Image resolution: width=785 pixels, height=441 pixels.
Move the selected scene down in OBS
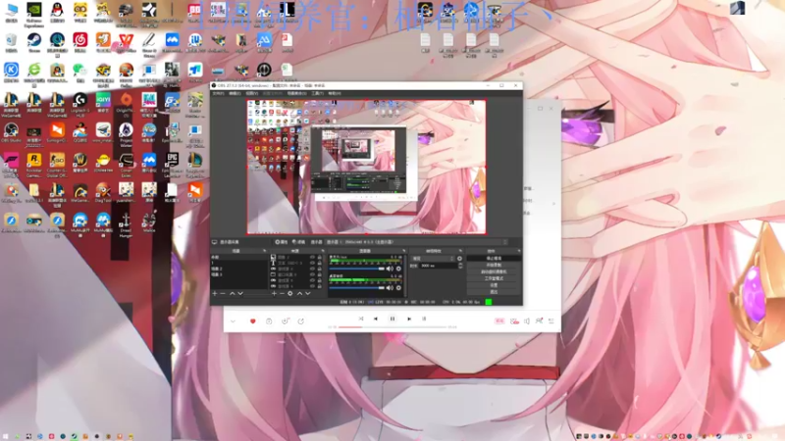(x=240, y=293)
